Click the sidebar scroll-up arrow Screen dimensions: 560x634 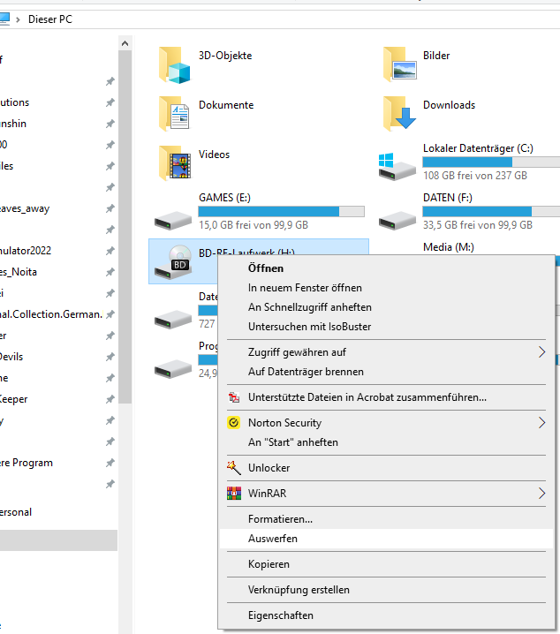[125, 43]
